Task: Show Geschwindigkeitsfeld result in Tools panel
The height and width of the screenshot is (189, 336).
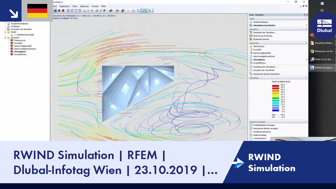Action: pos(262,53)
